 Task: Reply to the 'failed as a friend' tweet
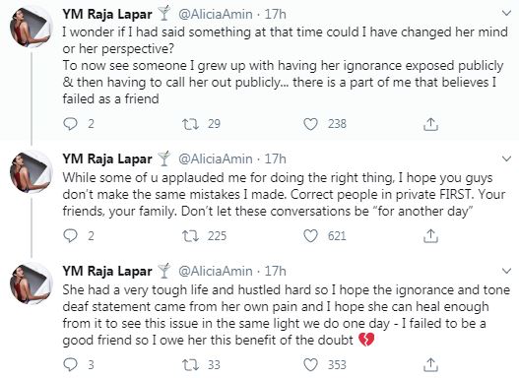point(70,124)
